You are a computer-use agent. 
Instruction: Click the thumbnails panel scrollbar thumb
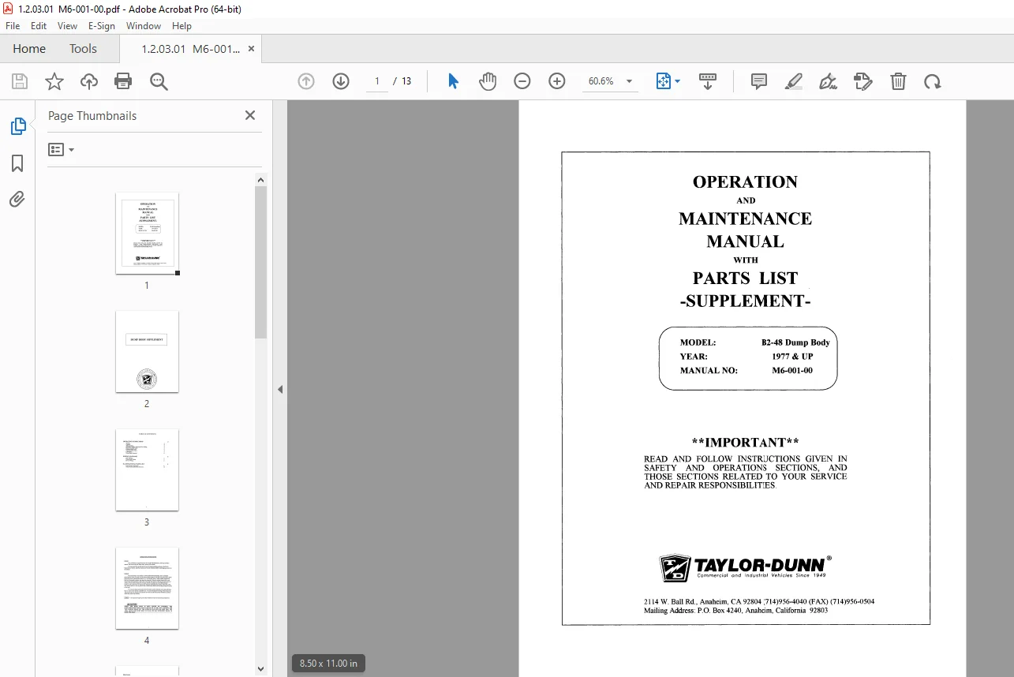[261, 263]
